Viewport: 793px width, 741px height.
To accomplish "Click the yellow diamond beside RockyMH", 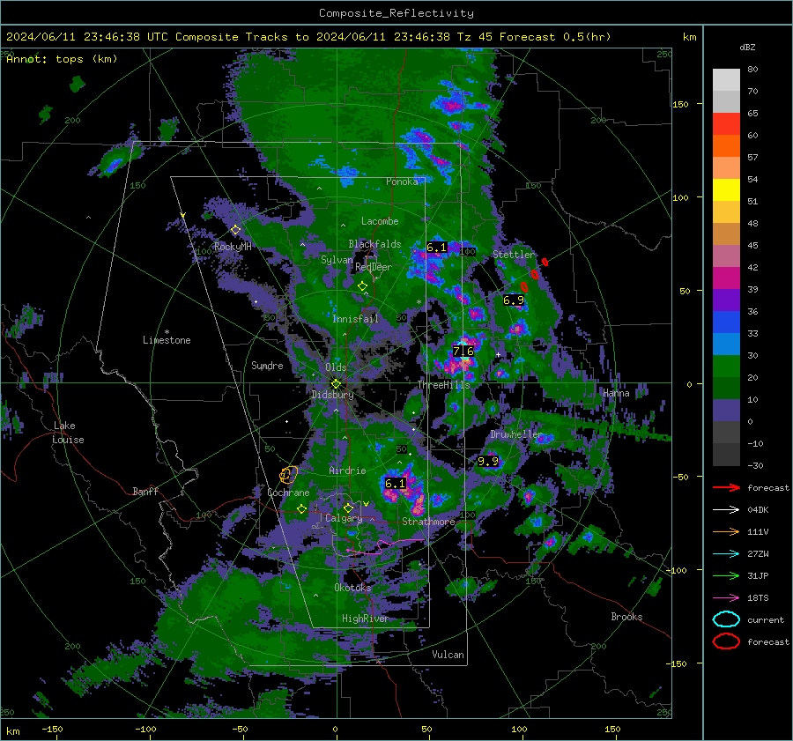I will tap(235, 230).
